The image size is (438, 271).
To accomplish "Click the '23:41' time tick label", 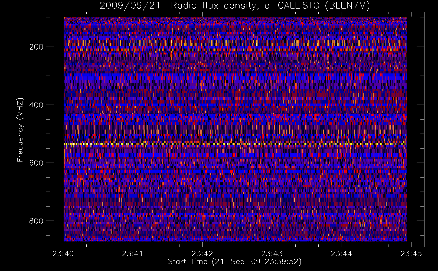I will pos(133,254).
